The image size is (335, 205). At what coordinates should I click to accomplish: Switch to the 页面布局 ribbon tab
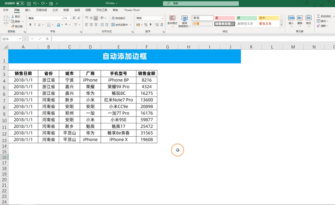point(41,10)
